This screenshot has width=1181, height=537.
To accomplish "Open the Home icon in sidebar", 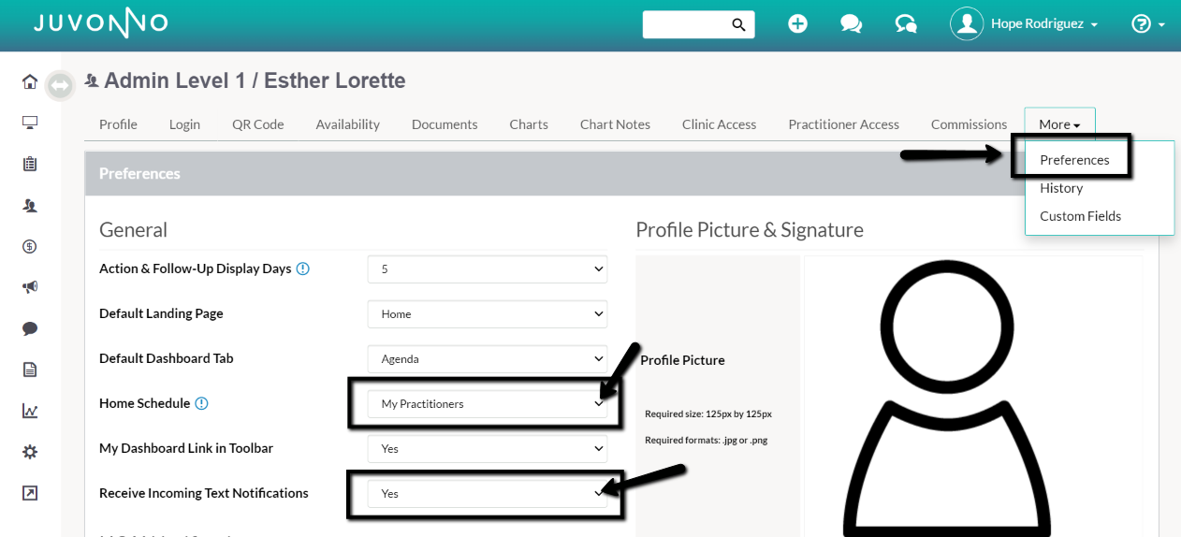I will pyautogui.click(x=30, y=82).
